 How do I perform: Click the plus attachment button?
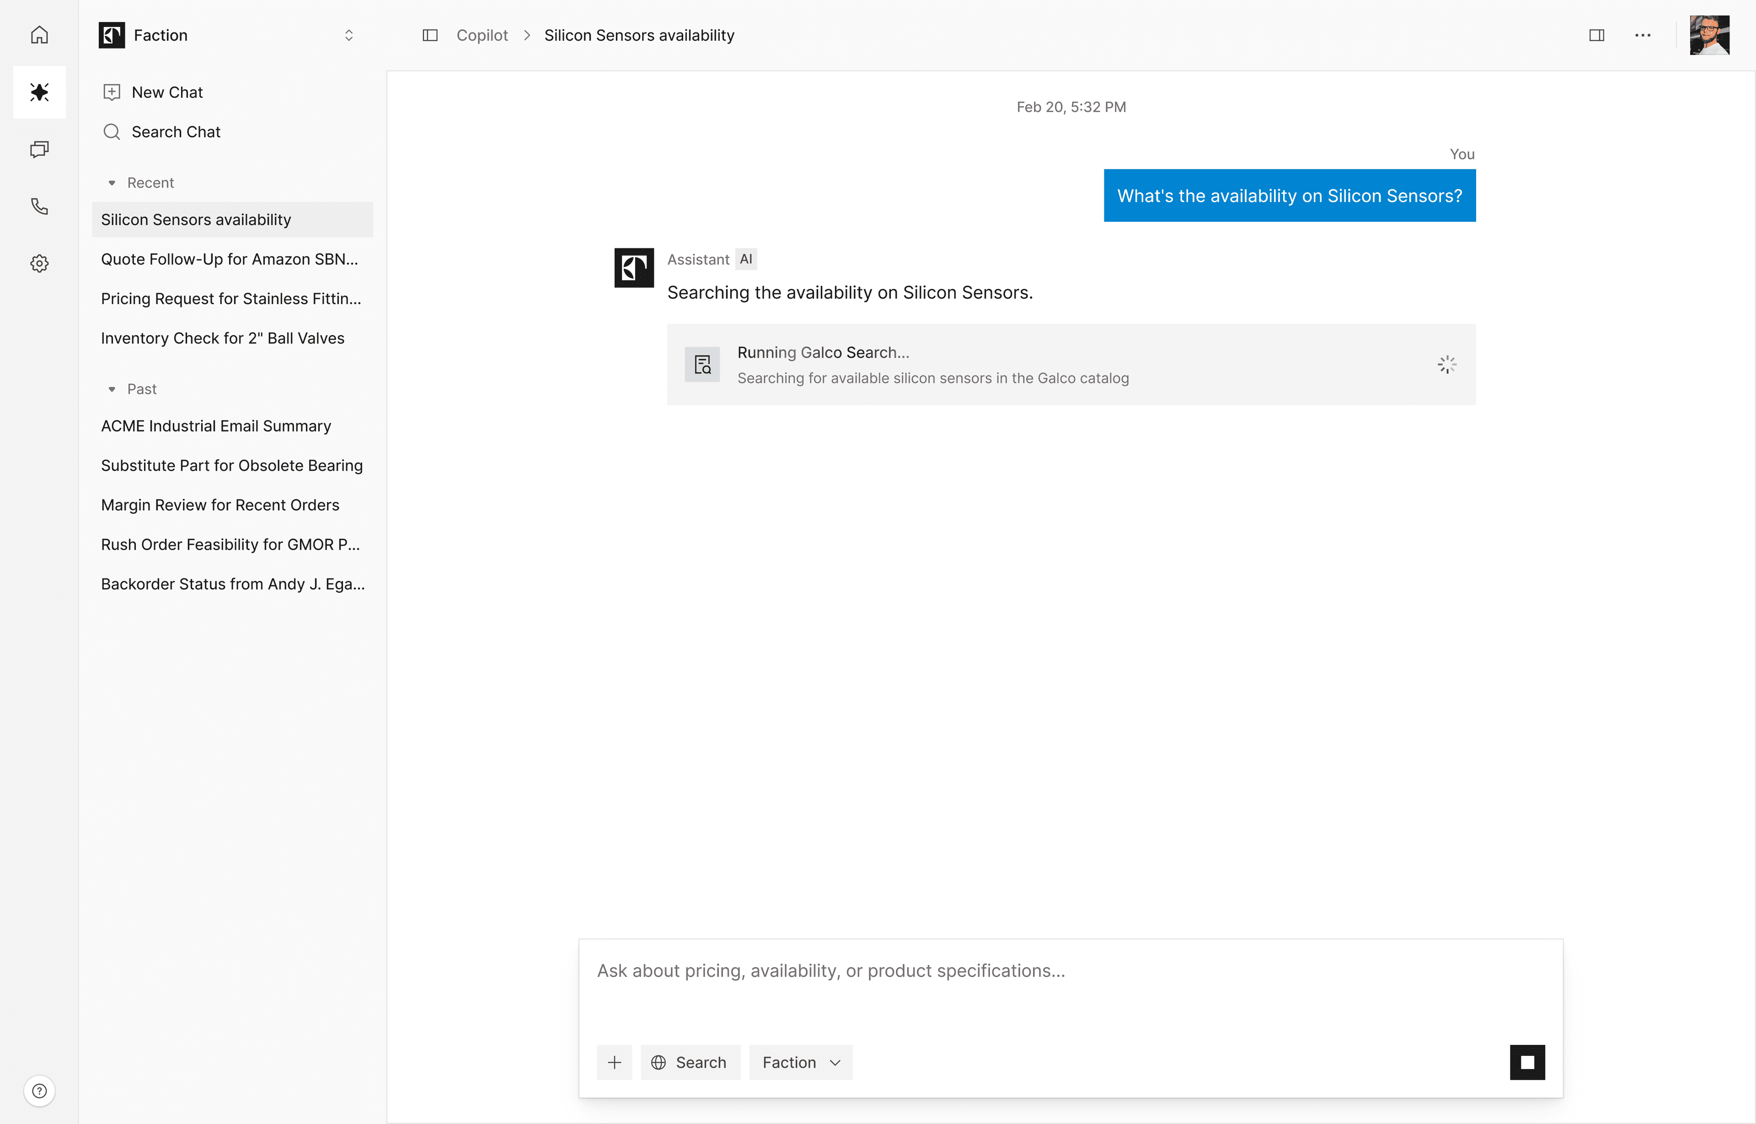click(x=615, y=1063)
